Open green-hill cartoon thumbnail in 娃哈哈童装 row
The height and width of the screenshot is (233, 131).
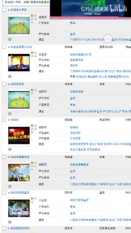[19, 100]
